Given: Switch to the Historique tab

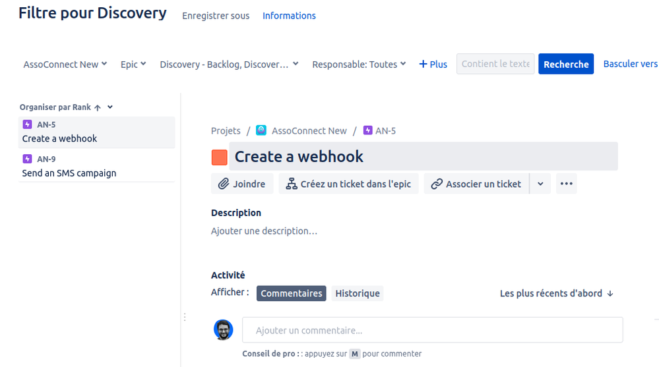Looking at the screenshot, I should click(x=358, y=293).
